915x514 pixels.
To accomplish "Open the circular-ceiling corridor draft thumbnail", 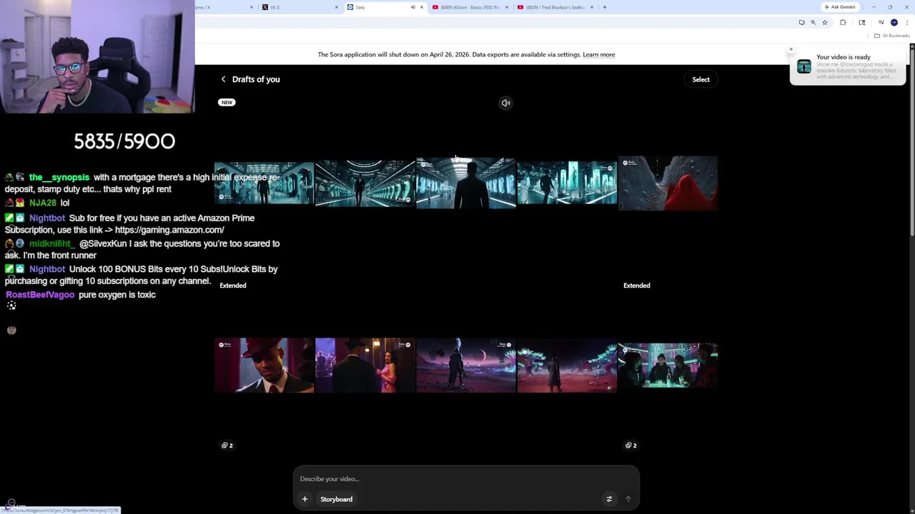I will pos(365,183).
